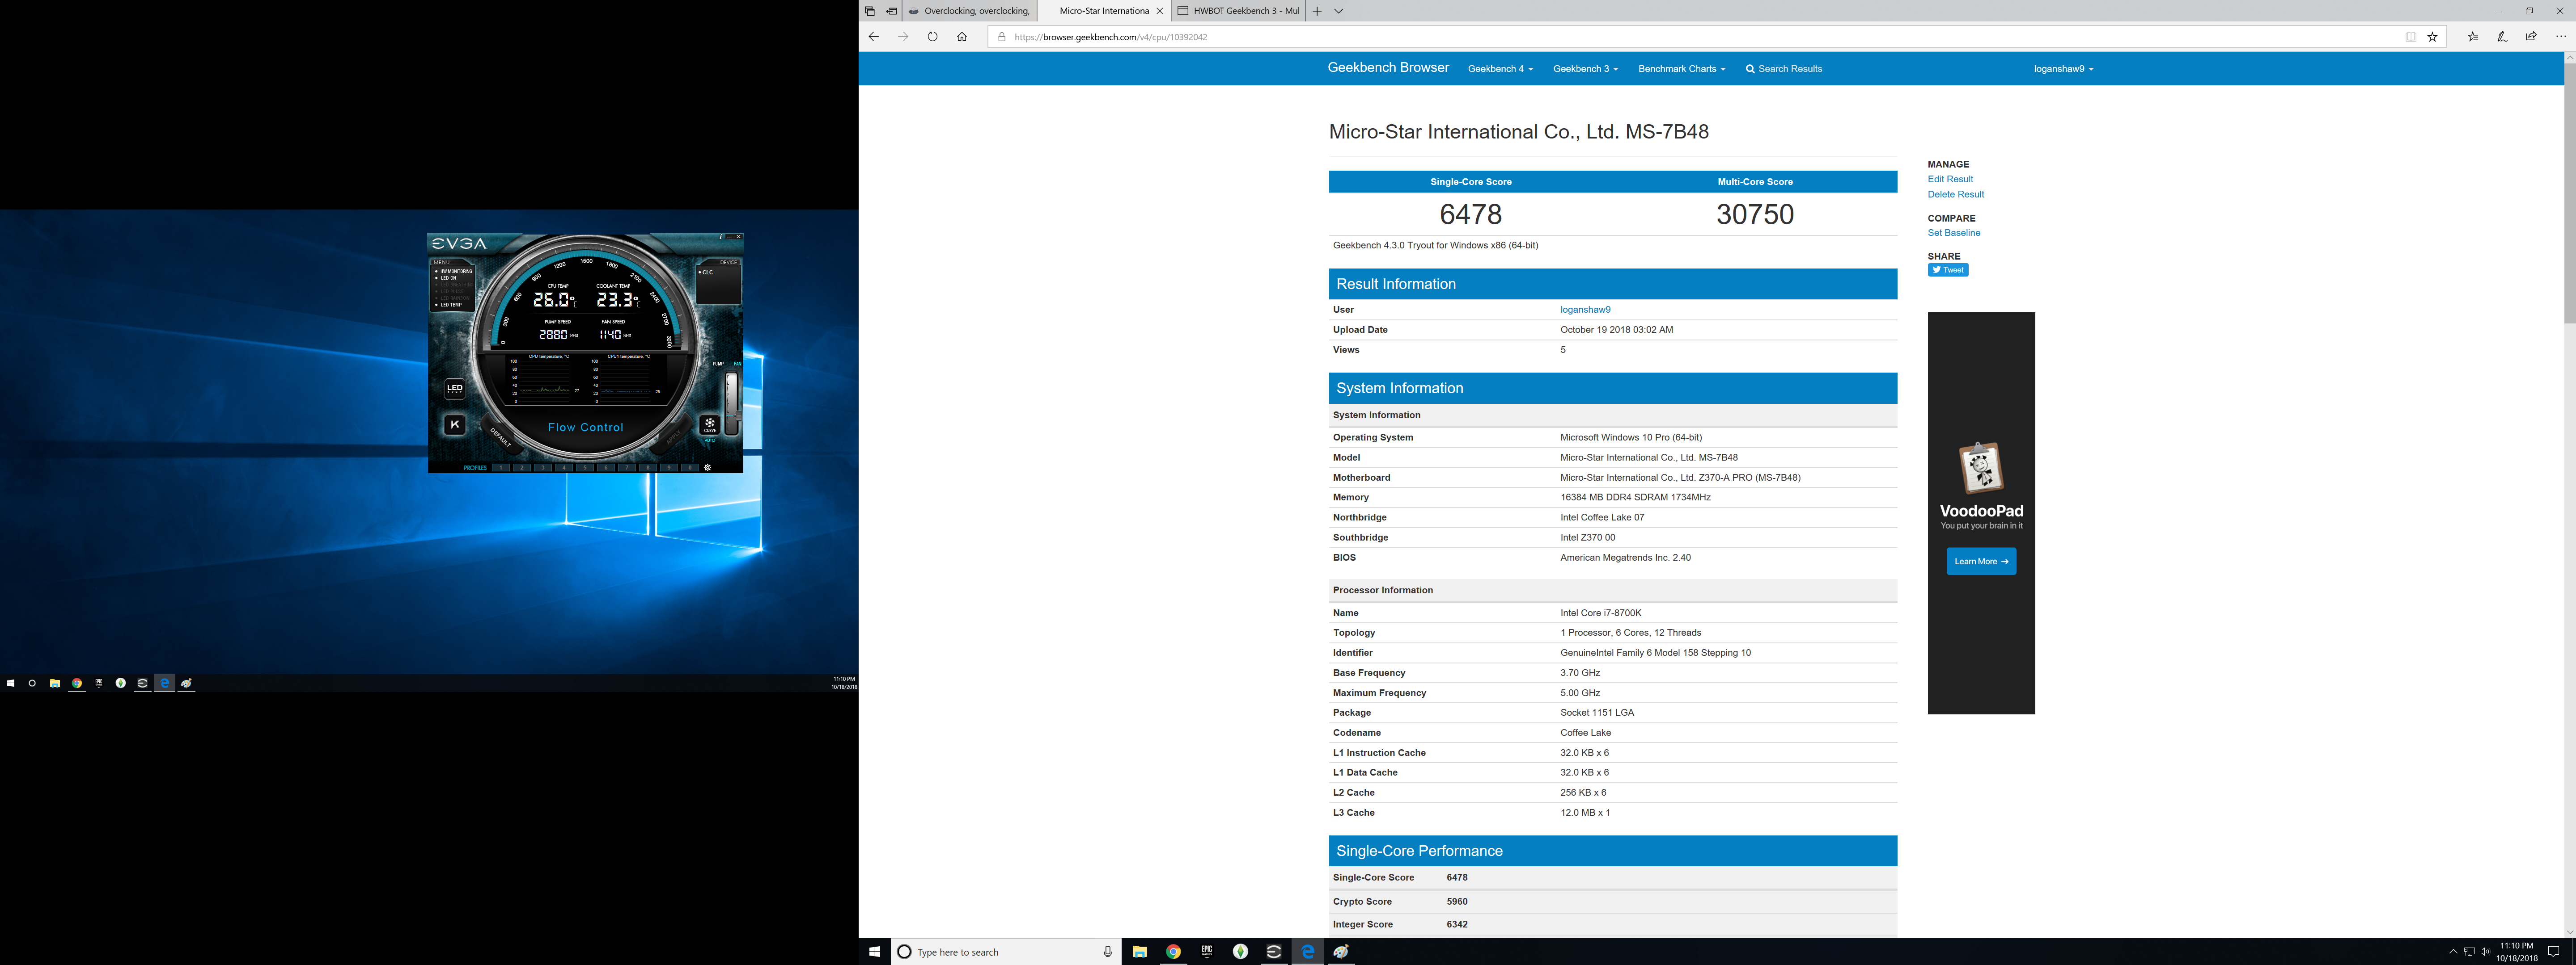This screenshot has width=2576, height=965.
Task: Open The Sims icon on right taskbar
Action: click(1240, 952)
